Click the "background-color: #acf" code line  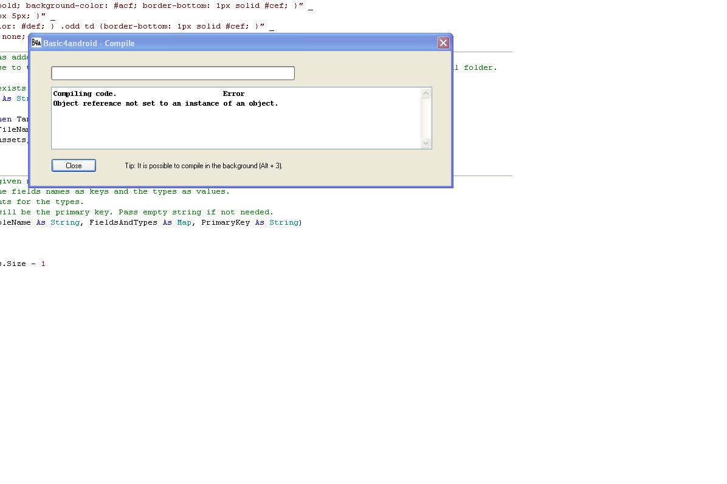coord(156,6)
